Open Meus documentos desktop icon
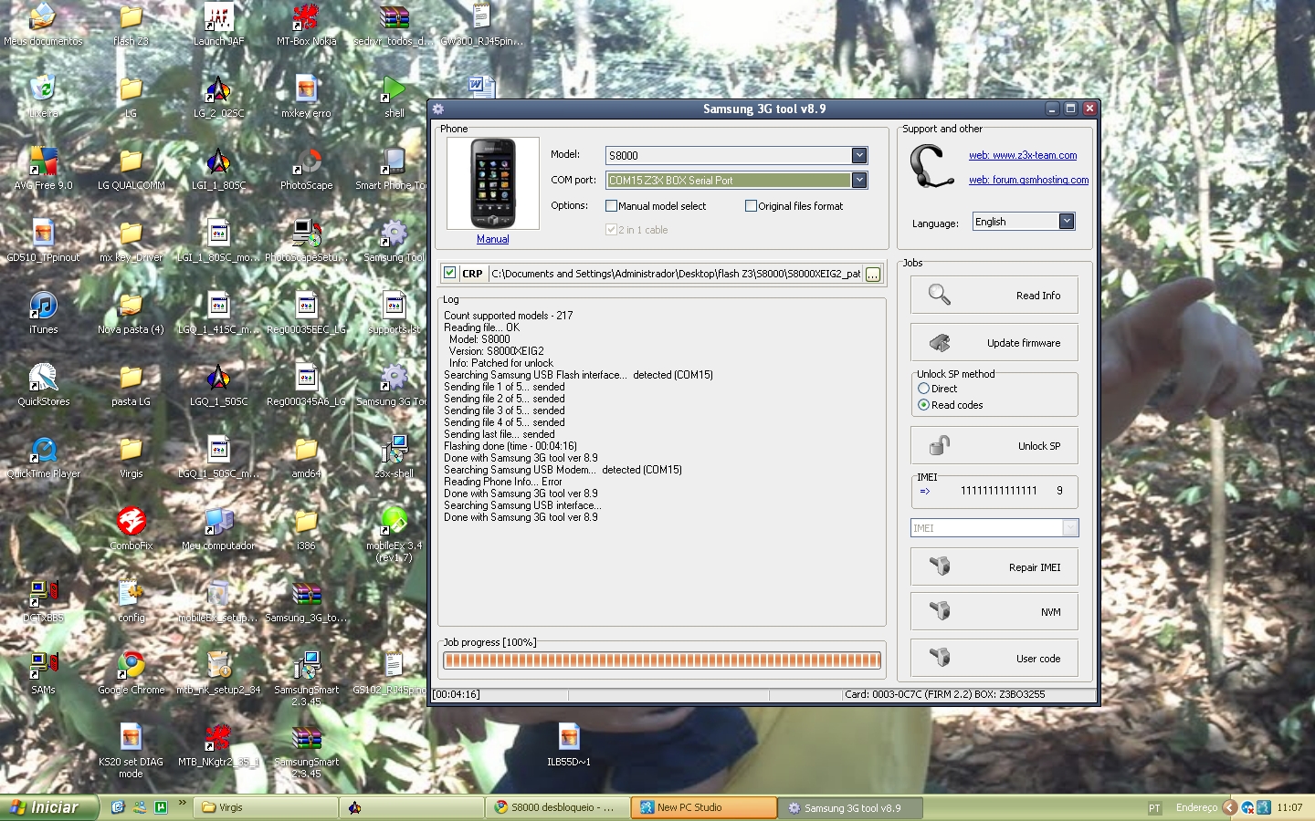 (x=43, y=25)
